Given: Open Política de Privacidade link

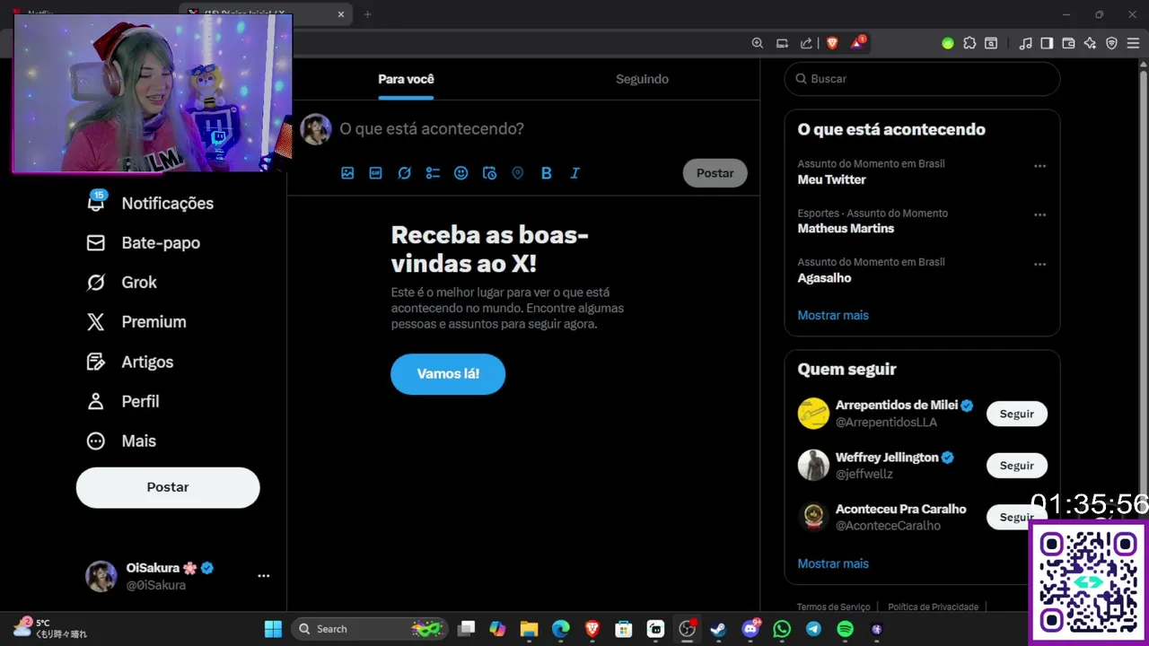Looking at the screenshot, I should click(933, 607).
